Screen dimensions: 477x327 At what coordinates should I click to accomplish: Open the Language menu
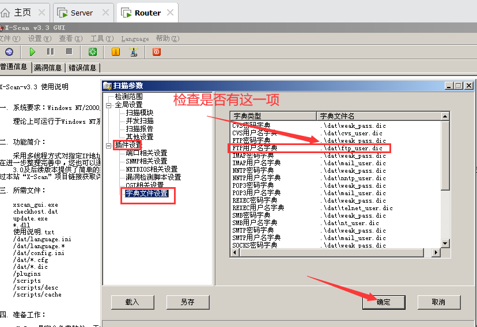point(135,39)
